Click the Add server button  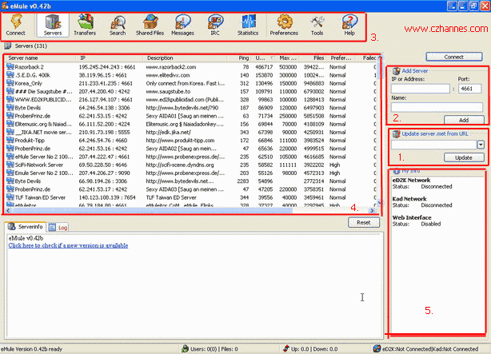[464, 118]
